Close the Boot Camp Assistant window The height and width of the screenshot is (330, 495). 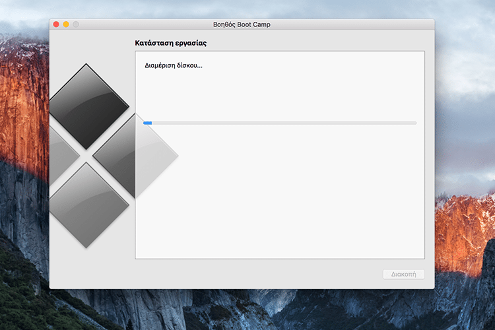click(x=56, y=24)
